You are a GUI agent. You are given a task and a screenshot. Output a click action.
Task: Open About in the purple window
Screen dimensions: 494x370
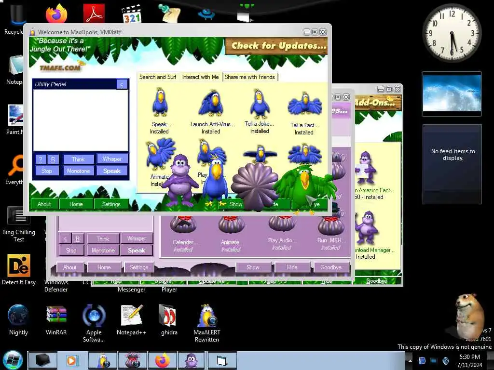click(69, 267)
